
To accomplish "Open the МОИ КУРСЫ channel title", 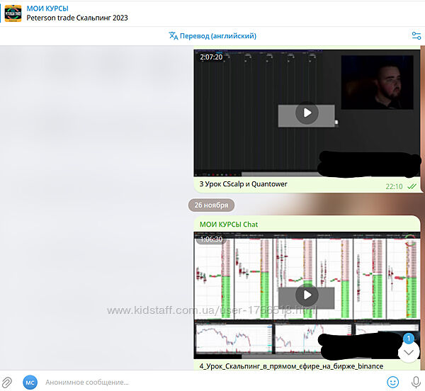I will pos(47,8).
